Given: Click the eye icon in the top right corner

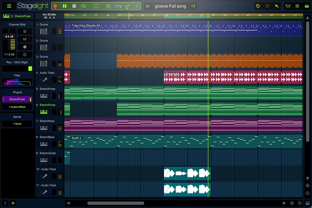Looking at the screenshot, I should tap(306, 6).
